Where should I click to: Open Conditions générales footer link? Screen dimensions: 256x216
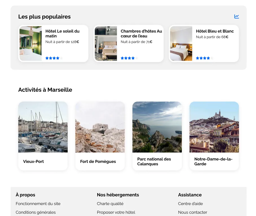point(36,212)
